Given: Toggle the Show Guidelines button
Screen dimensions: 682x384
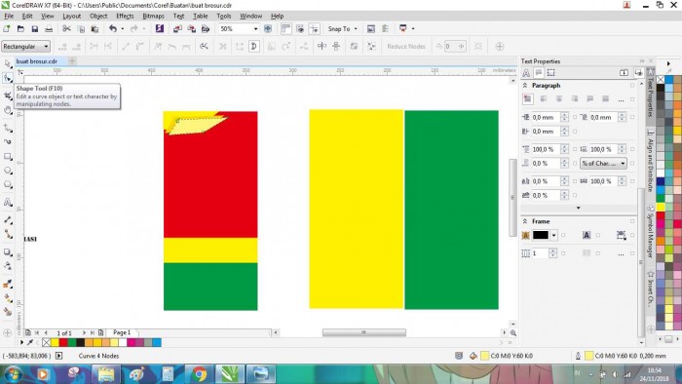Looking at the screenshot, I should pos(314,28).
